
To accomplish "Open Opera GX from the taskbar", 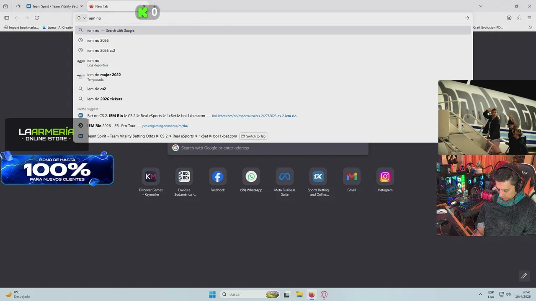I will click(x=324, y=294).
